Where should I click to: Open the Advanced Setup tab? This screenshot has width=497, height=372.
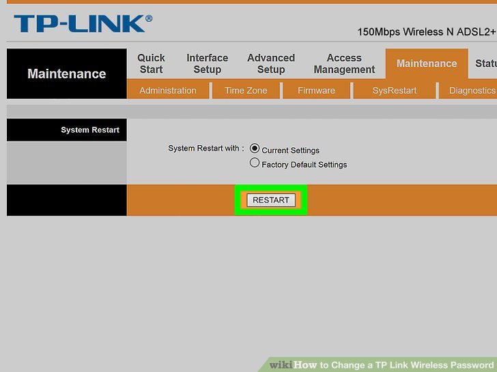(x=271, y=63)
